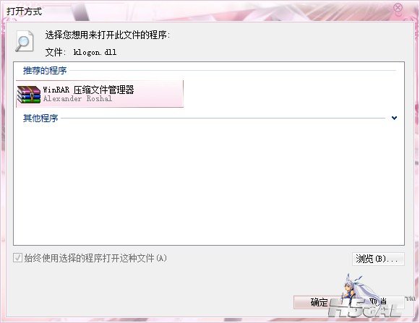
Task: Click the WinRAR stacked books icon
Action: pyautogui.click(x=29, y=94)
